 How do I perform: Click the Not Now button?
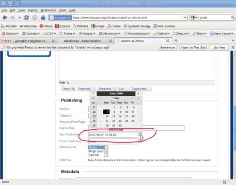click(x=219, y=47)
